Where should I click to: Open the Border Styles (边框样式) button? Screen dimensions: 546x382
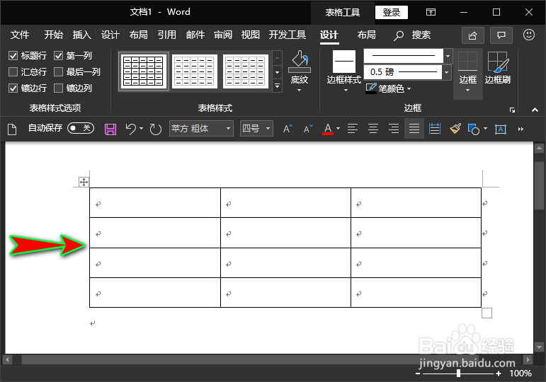[343, 71]
